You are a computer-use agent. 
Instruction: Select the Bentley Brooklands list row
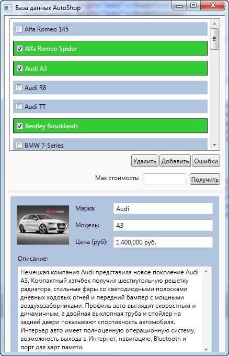click(110, 126)
